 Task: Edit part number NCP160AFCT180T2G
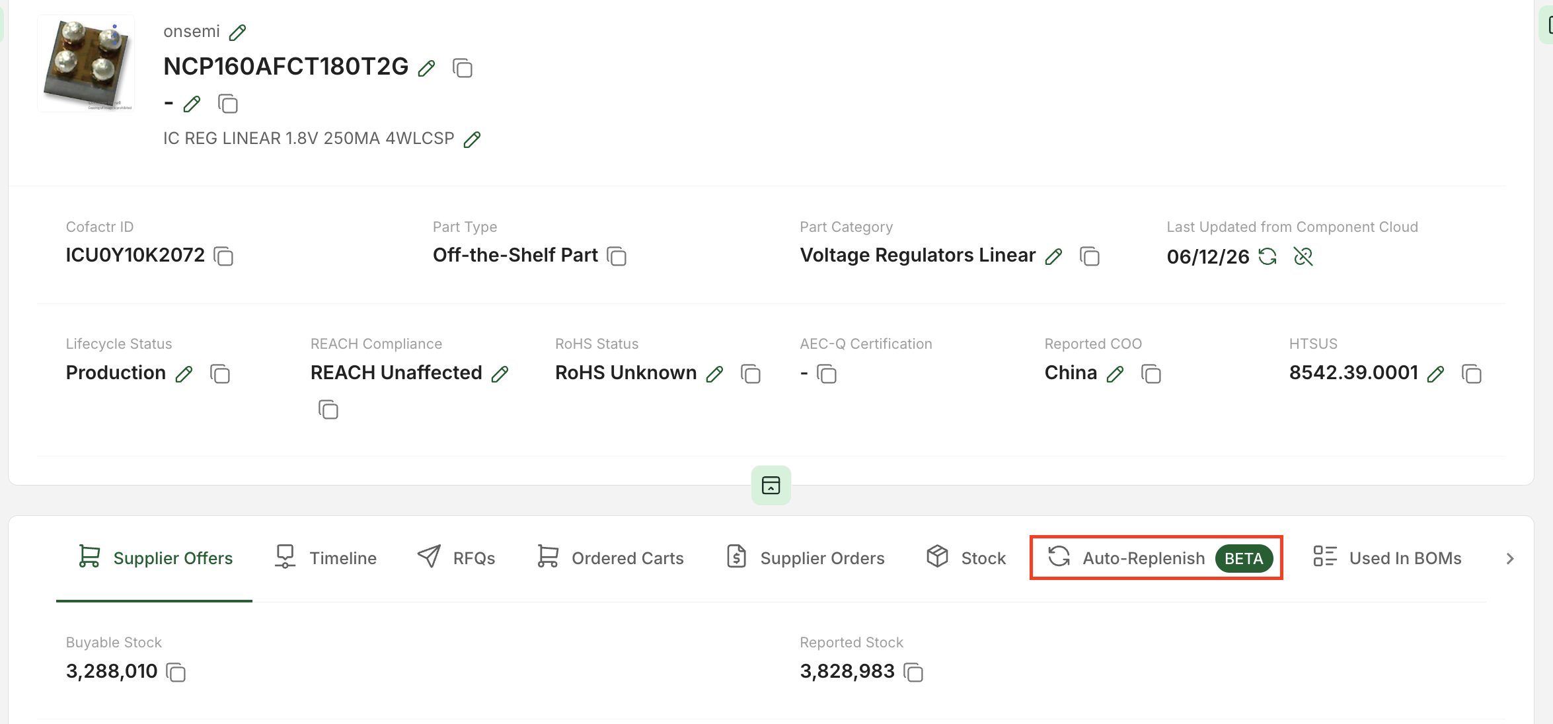tap(427, 67)
